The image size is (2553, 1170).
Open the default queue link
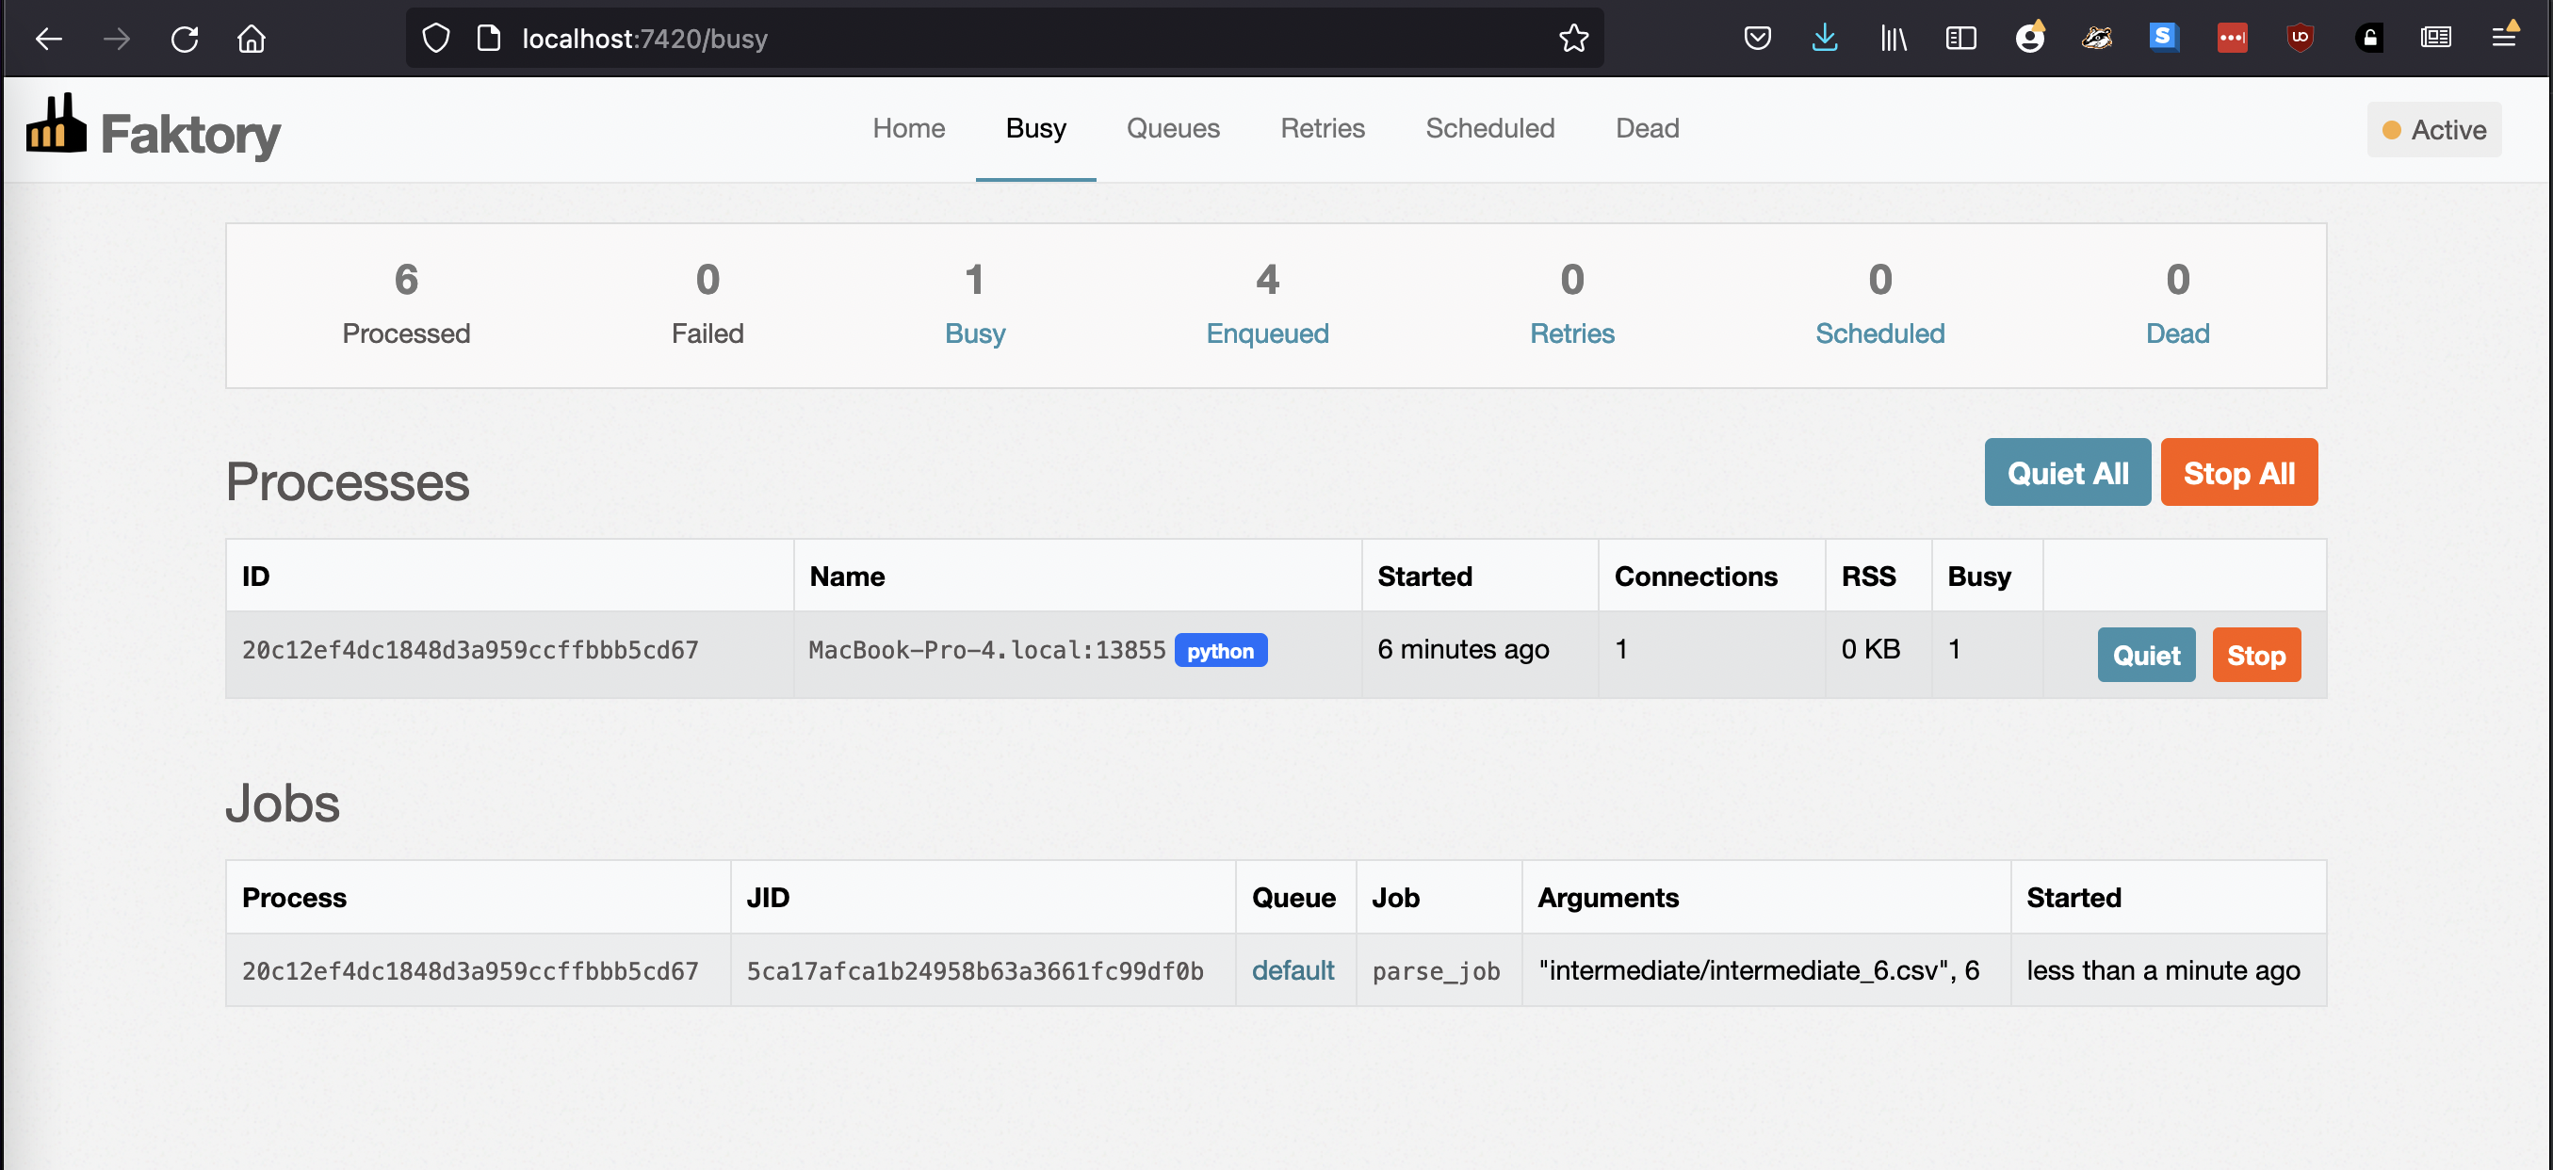[1293, 971]
